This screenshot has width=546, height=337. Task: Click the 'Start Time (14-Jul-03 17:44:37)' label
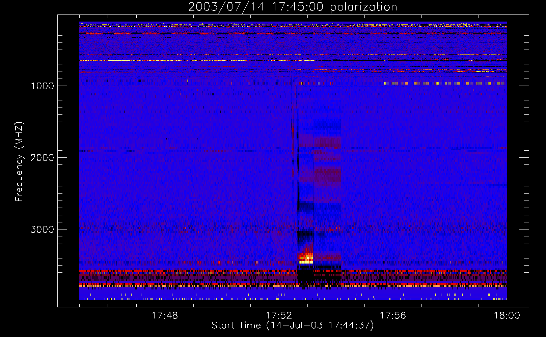coord(293,326)
